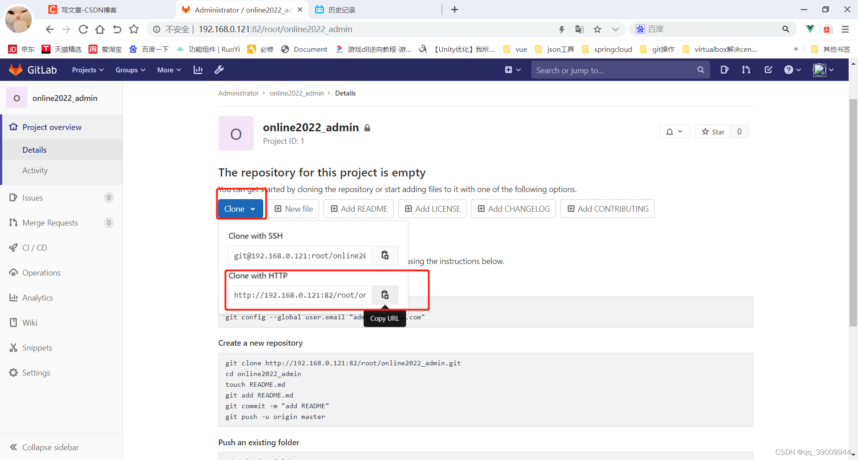
Task: Click the star icon left of address bar
Action: [134, 29]
